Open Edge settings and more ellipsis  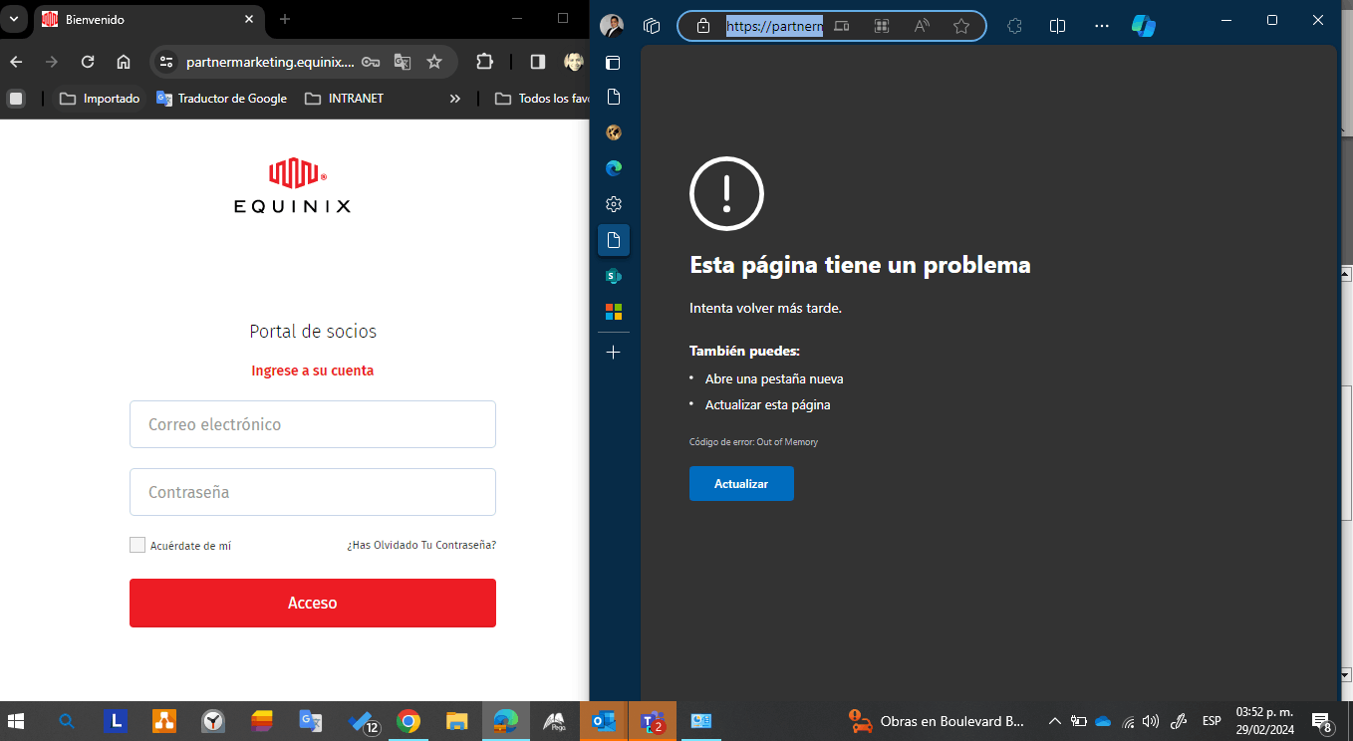point(1101,26)
